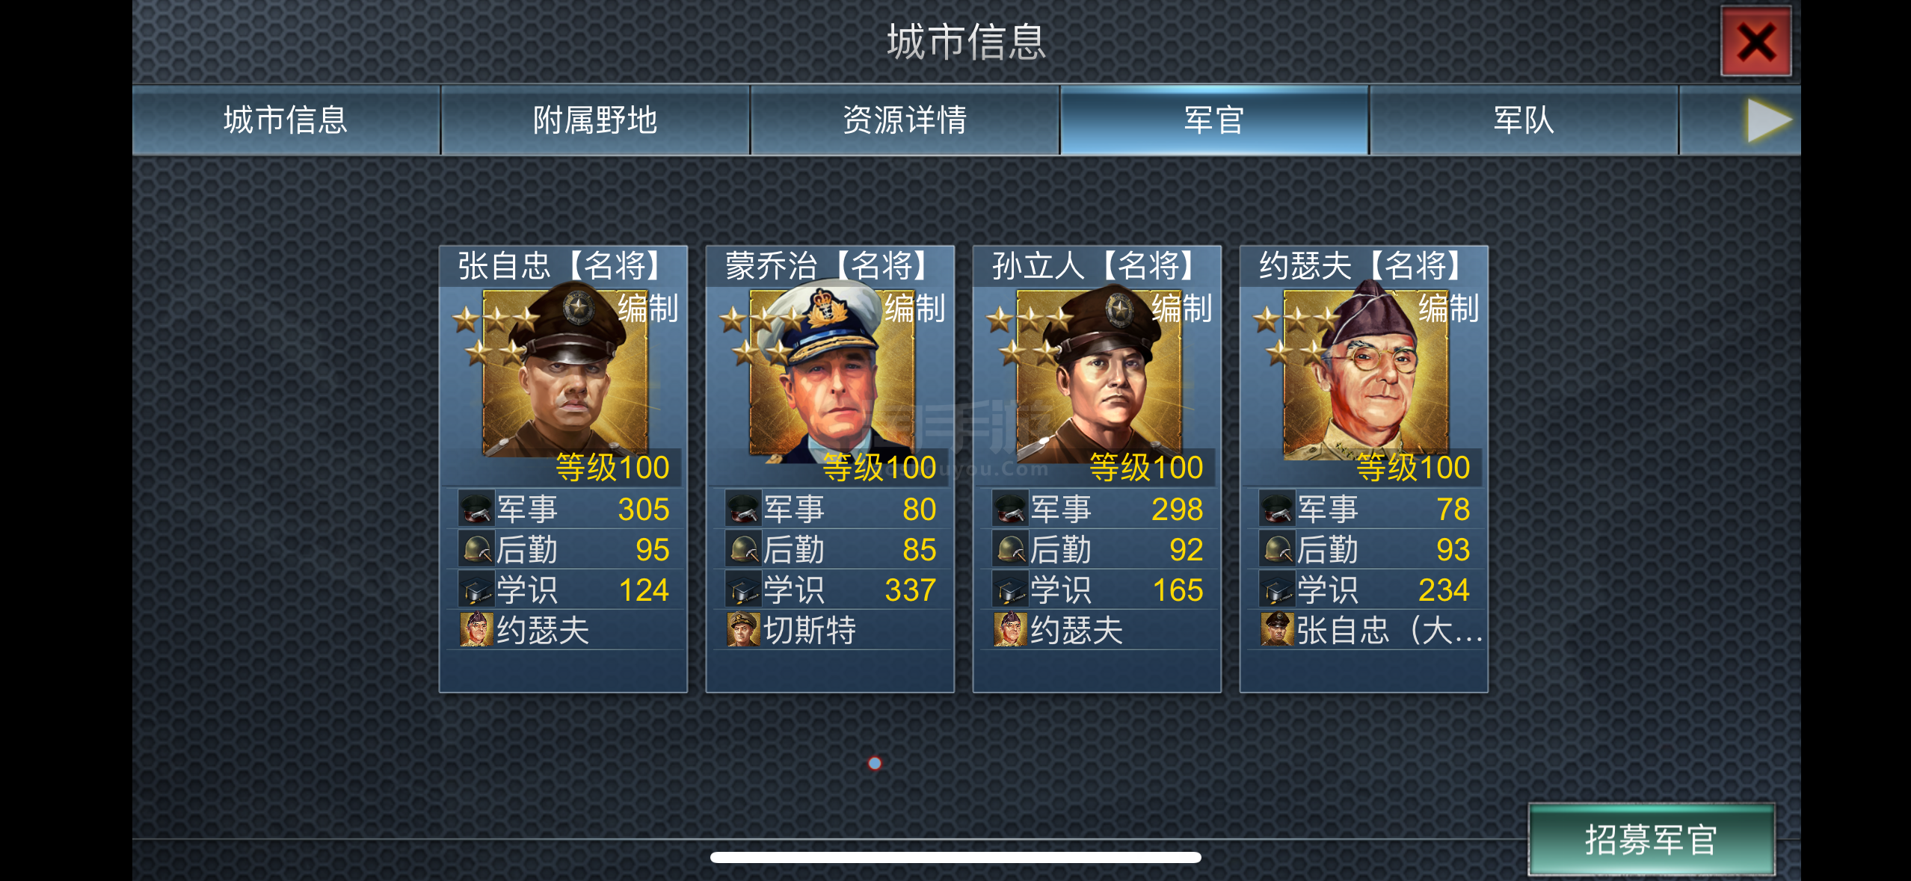Go to the 资源详情 tab

[x=905, y=120]
